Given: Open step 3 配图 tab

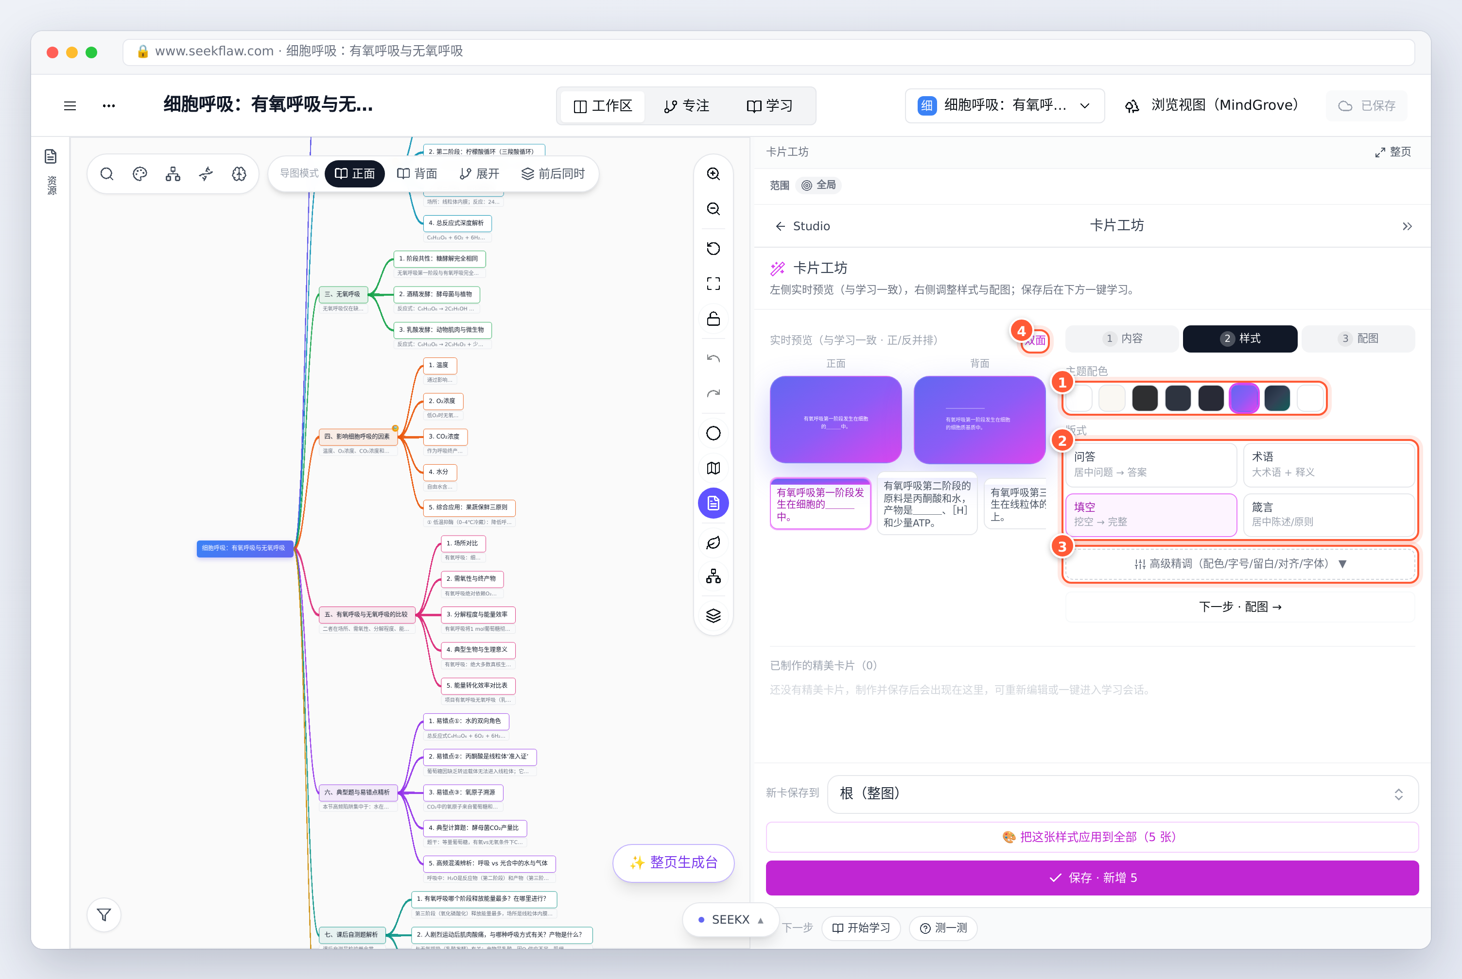Looking at the screenshot, I should [x=1358, y=338].
